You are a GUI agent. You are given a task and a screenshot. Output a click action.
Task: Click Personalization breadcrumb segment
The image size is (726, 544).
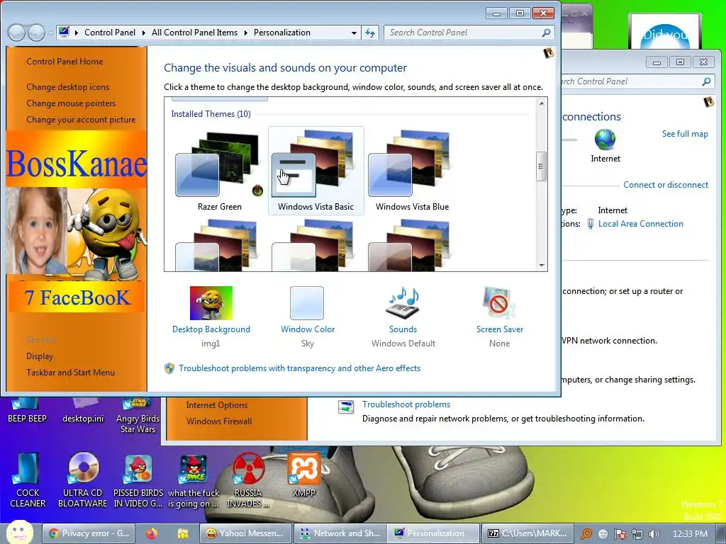pos(282,33)
